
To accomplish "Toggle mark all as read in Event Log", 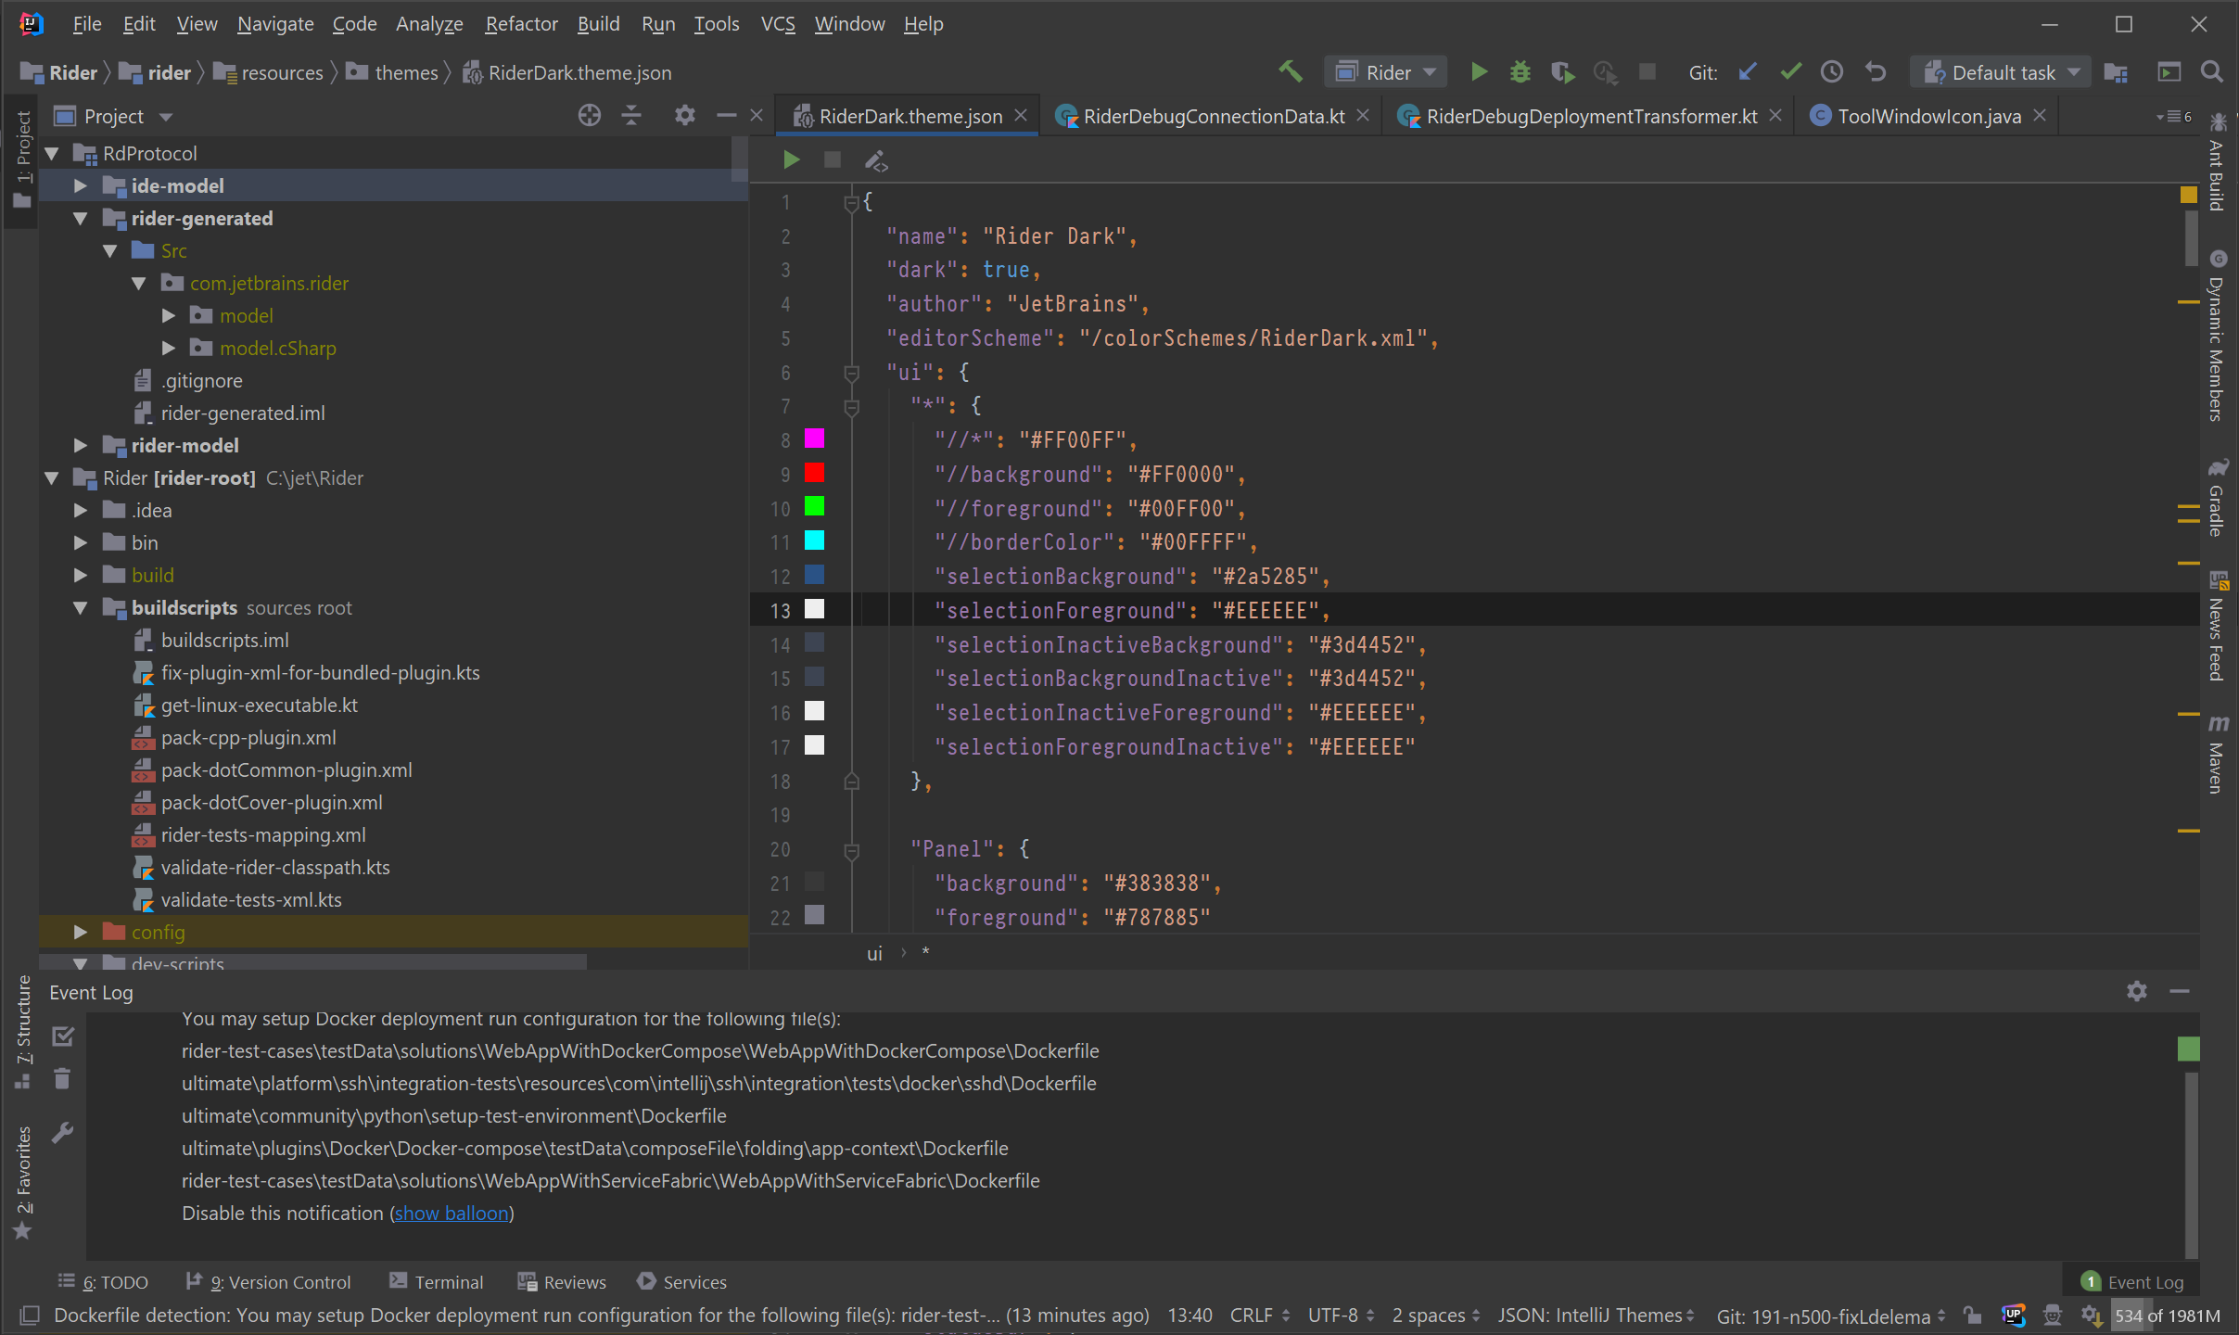I will (x=62, y=1036).
